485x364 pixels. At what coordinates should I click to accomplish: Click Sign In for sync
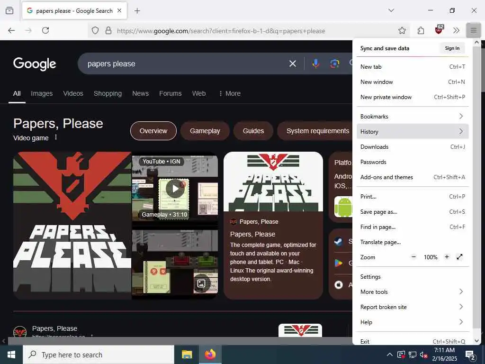click(452, 48)
